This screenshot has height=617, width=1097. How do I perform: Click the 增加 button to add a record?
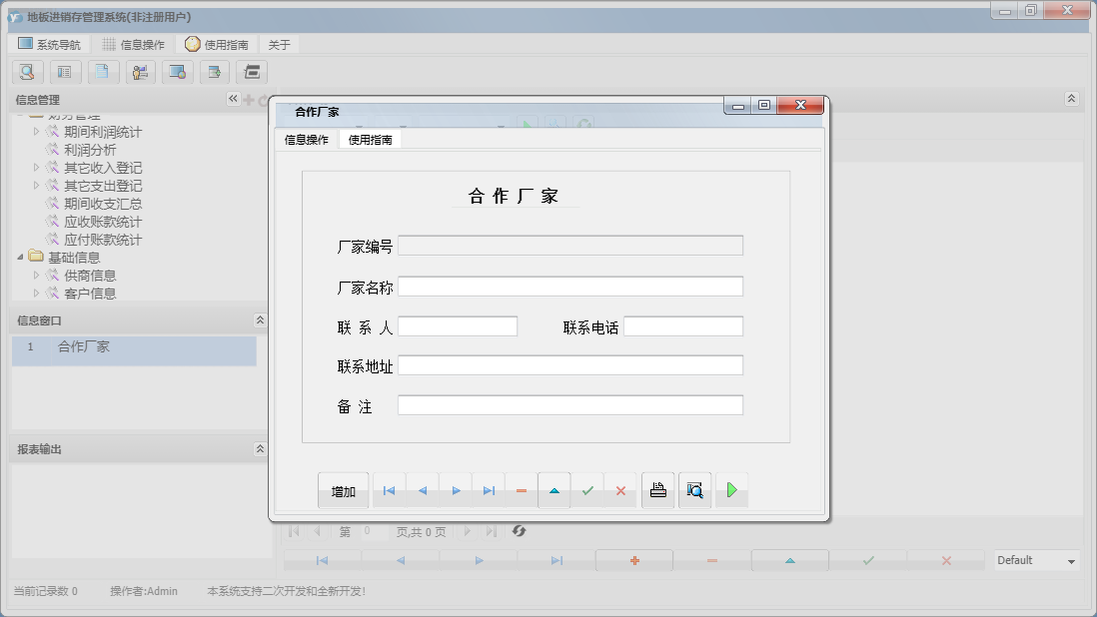pos(343,490)
